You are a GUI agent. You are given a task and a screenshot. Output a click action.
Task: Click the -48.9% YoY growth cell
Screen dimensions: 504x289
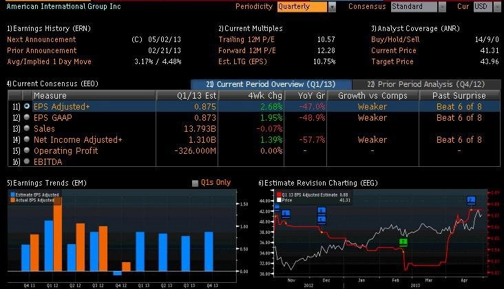point(312,118)
